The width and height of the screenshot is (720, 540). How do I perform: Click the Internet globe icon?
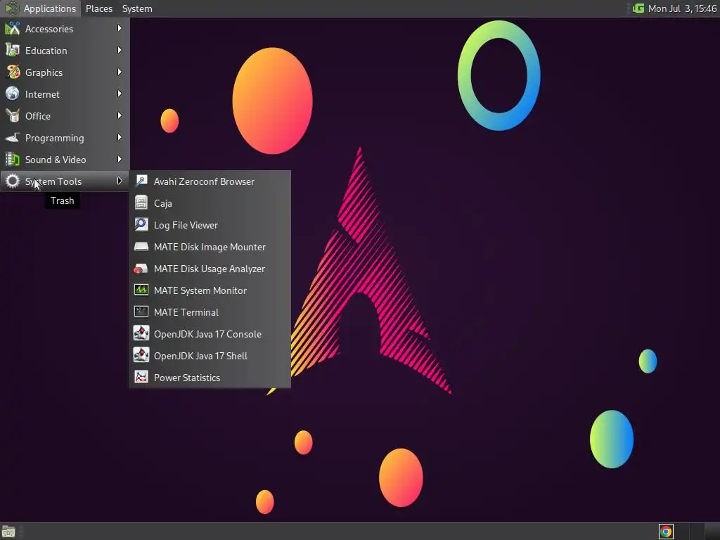[x=13, y=94]
